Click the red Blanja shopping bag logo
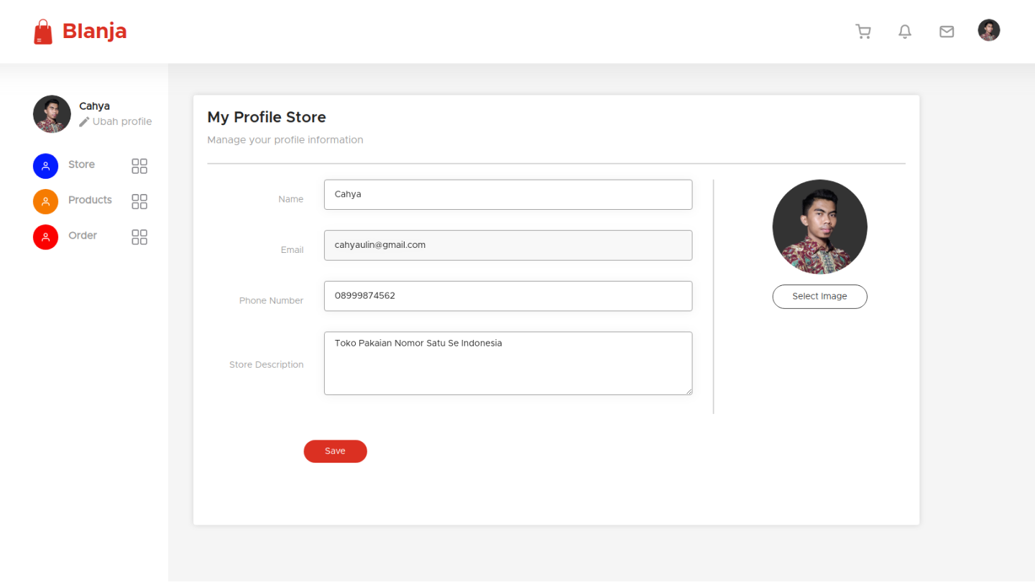Screen dimensions: 1035x582 tap(43, 31)
